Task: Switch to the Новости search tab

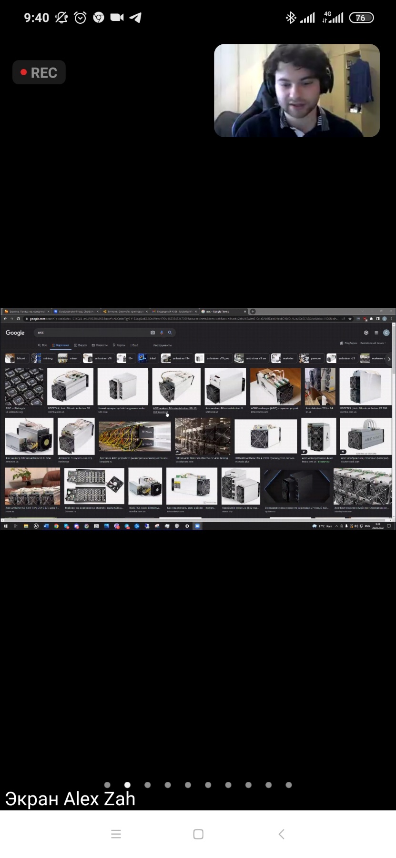Action: [x=100, y=345]
